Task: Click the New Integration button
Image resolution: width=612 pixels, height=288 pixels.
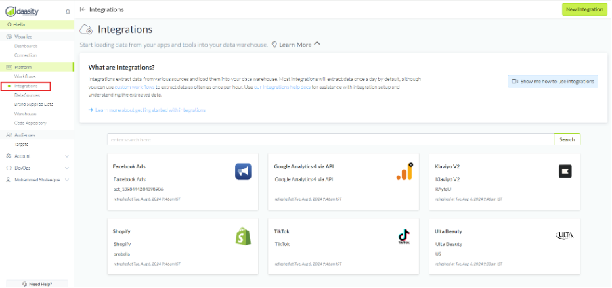Action: (584, 9)
